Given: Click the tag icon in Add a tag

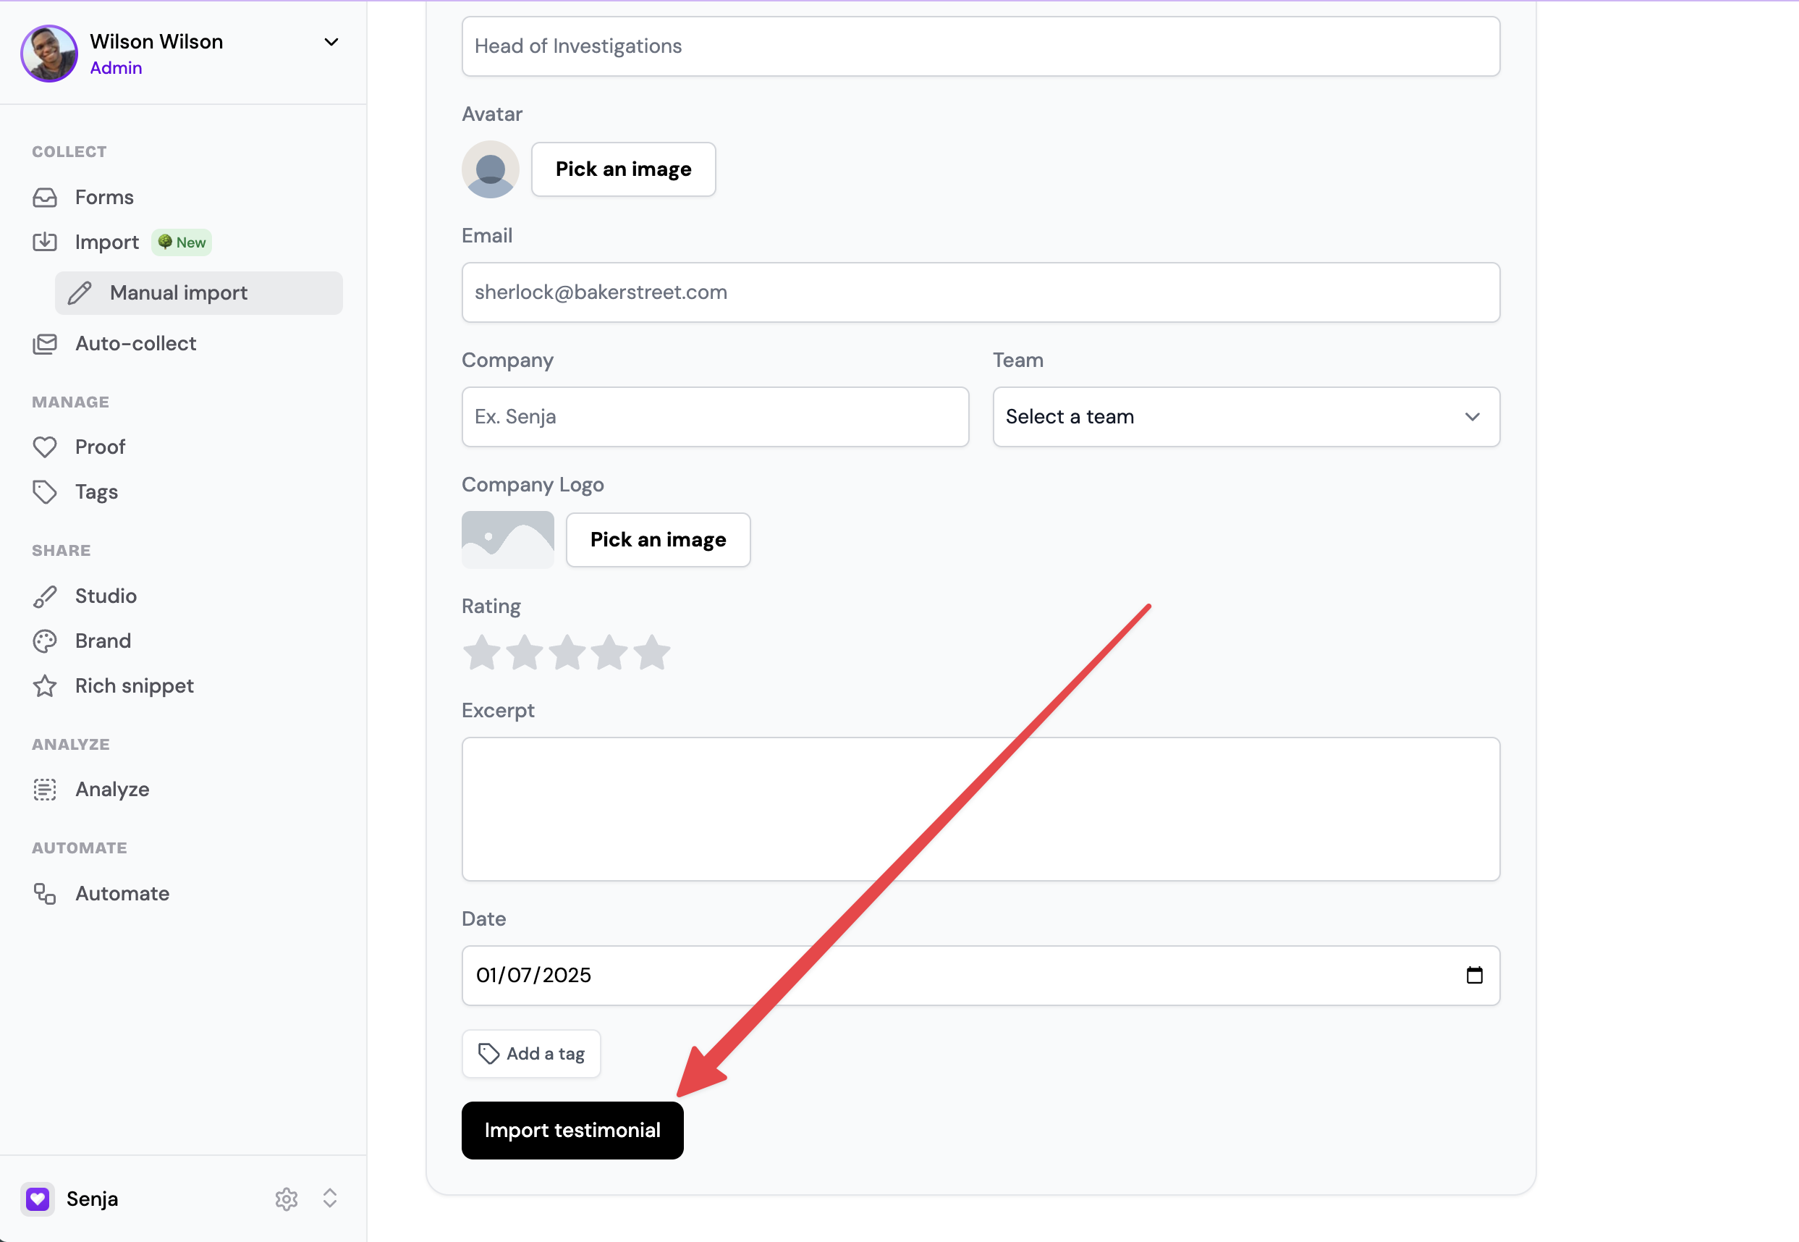Looking at the screenshot, I should click(x=488, y=1054).
